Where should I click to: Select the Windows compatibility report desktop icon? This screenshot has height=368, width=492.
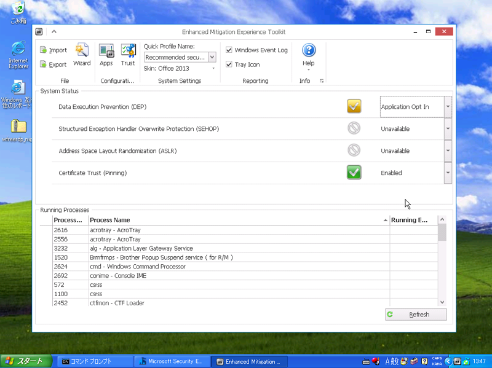17,94
